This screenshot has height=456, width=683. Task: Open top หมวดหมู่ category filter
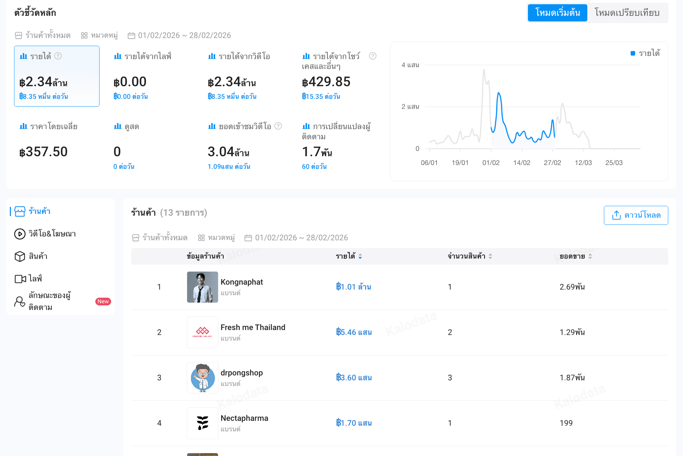(x=100, y=36)
